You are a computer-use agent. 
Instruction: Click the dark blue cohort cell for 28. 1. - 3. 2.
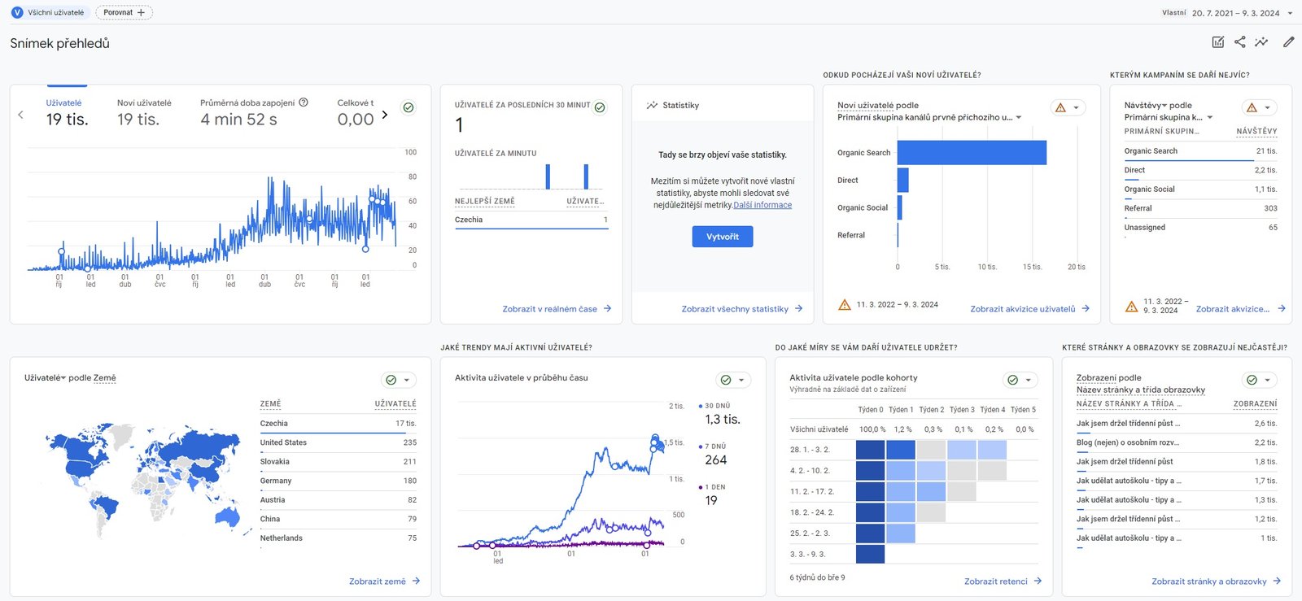click(870, 450)
